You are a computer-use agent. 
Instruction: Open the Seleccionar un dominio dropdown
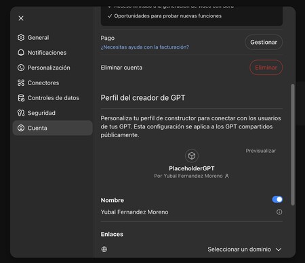(x=245, y=249)
